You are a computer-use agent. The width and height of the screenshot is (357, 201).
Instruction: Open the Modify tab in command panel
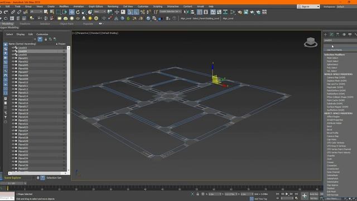click(332, 35)
